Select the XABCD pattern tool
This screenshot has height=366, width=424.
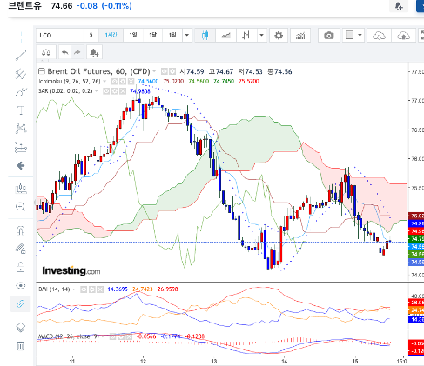tap(21, 129)
